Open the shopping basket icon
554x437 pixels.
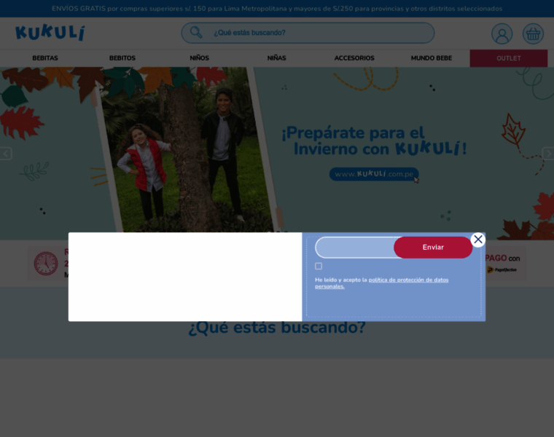coord(533,34)
